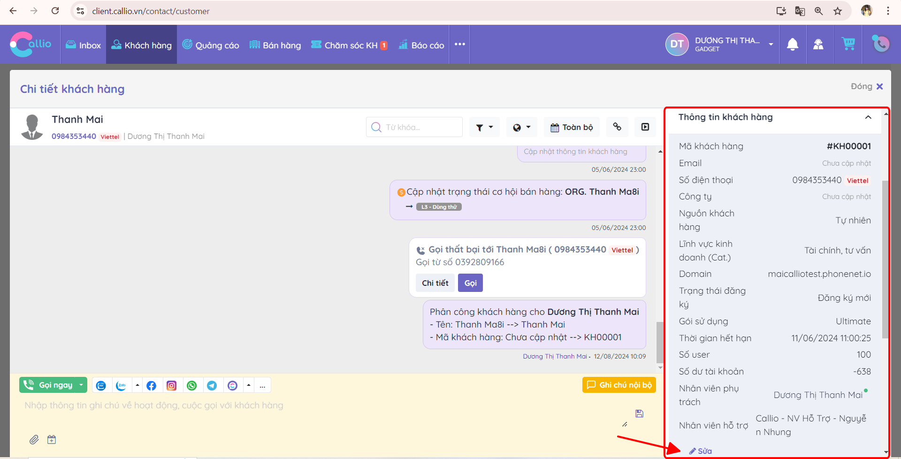The width and height of the screenshot is (901, 459).
Task: Select the Instagram channel icon
Action: click(x=172, y=385)
